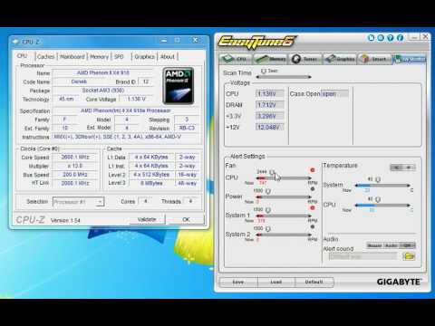Image resolution: width=435 pixels, height=326 pixels.
Task: Open the CPU tab in EasyTune6
Action: (237, 59)
